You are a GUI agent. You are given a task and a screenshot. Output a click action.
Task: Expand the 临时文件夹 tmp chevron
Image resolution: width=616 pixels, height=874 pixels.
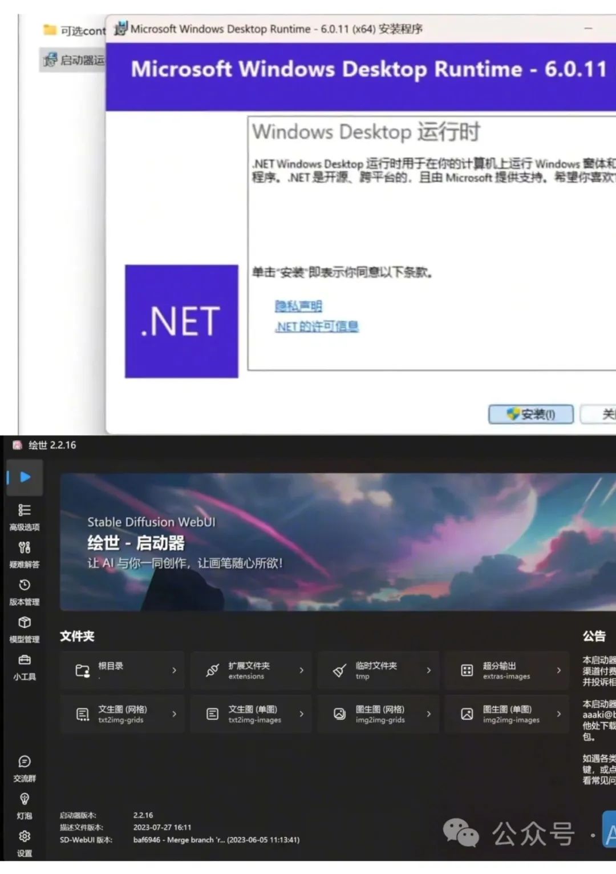(428, 670)
